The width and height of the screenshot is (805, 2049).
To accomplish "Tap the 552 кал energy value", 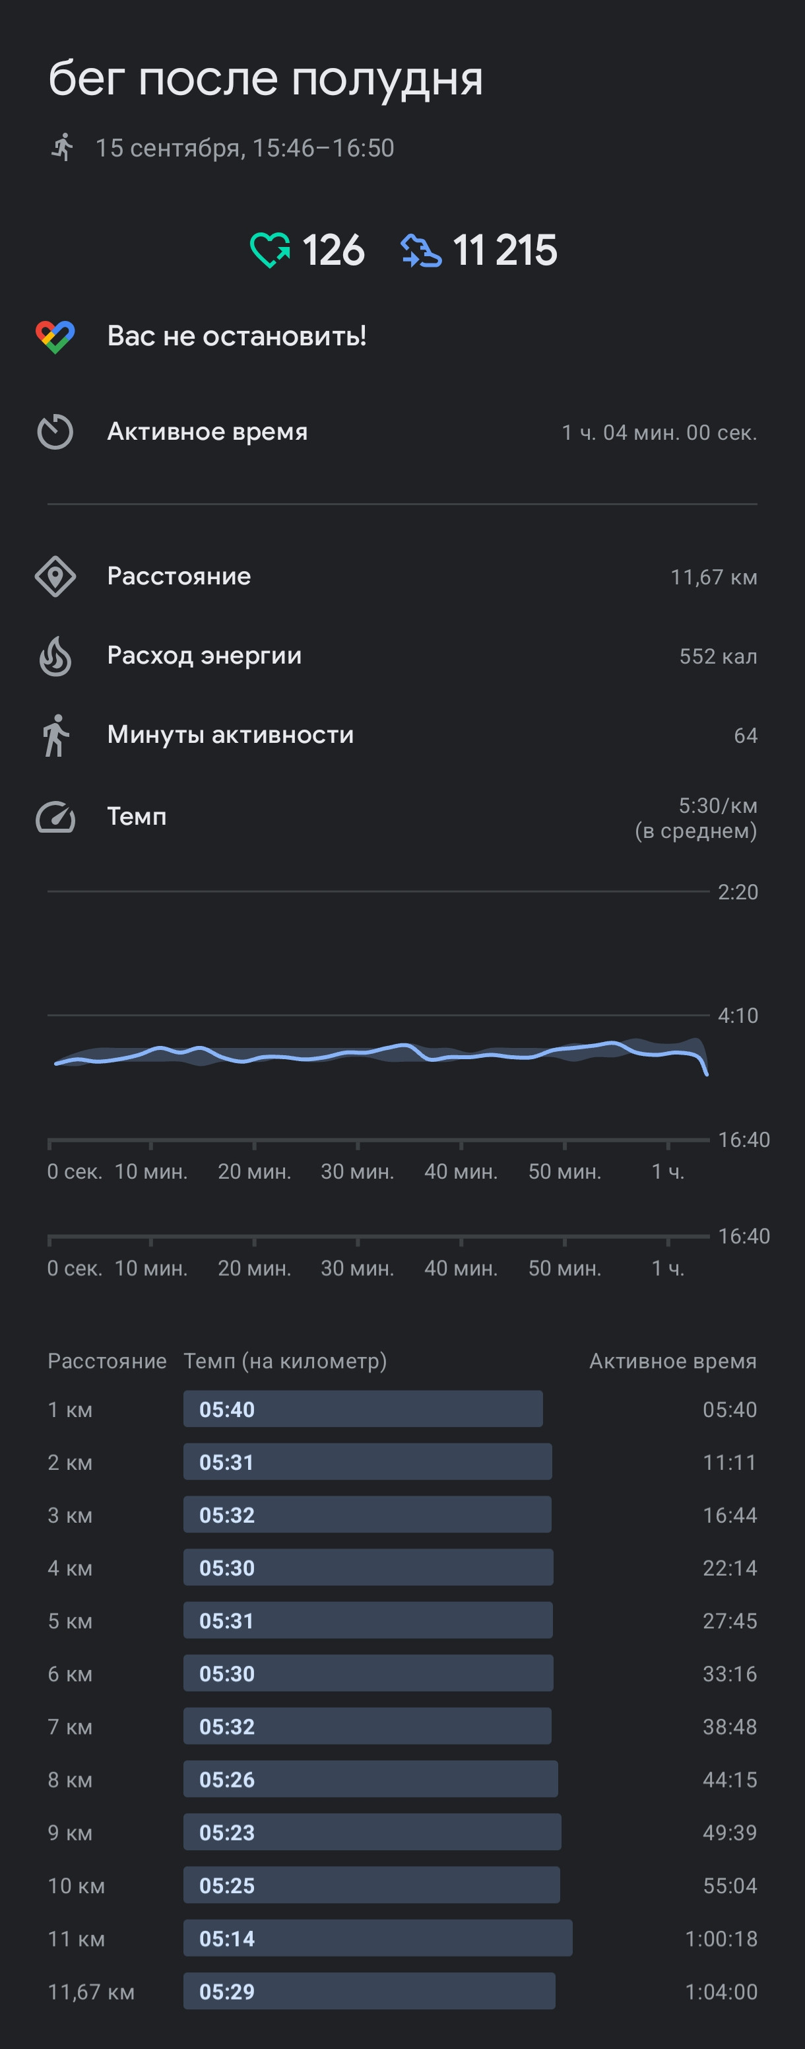I will 718,656.
